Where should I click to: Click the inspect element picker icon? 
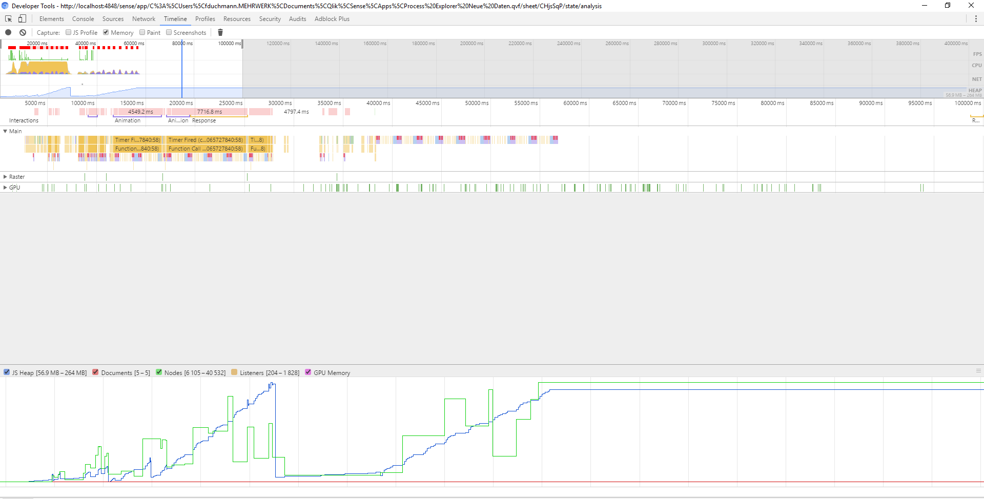click(x=8, y=19)
